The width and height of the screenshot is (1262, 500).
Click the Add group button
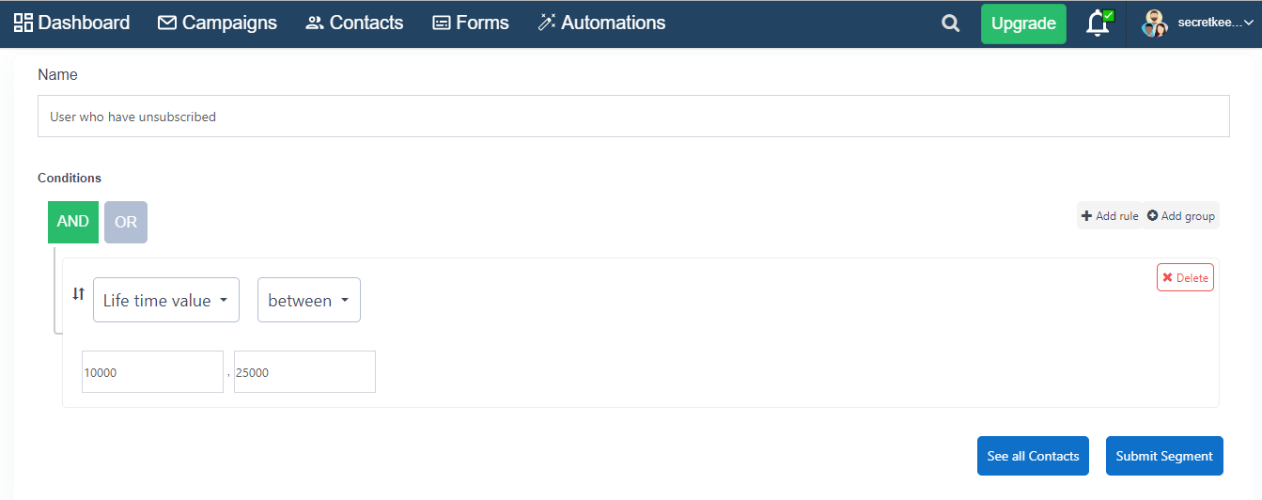(x=1180, y=215)
